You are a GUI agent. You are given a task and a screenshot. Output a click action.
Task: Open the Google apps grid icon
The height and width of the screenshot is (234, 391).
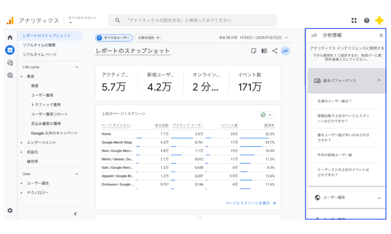click(x=354, y=20)
